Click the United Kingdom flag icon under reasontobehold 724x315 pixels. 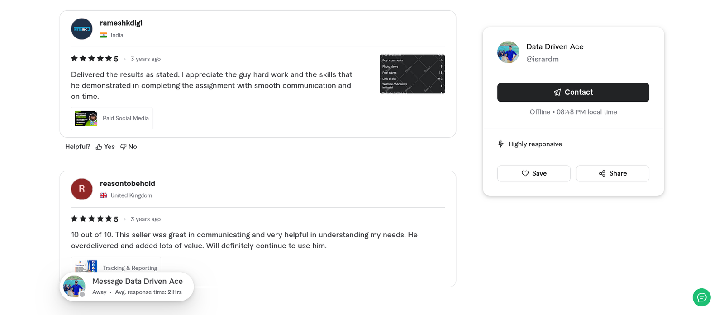(x=104, y=195)
